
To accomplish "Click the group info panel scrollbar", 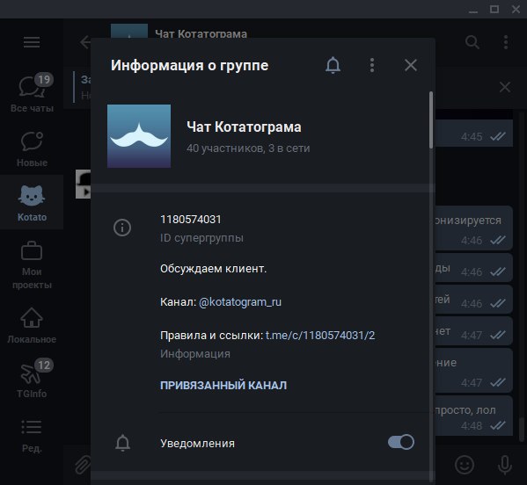I will (431, 119).
